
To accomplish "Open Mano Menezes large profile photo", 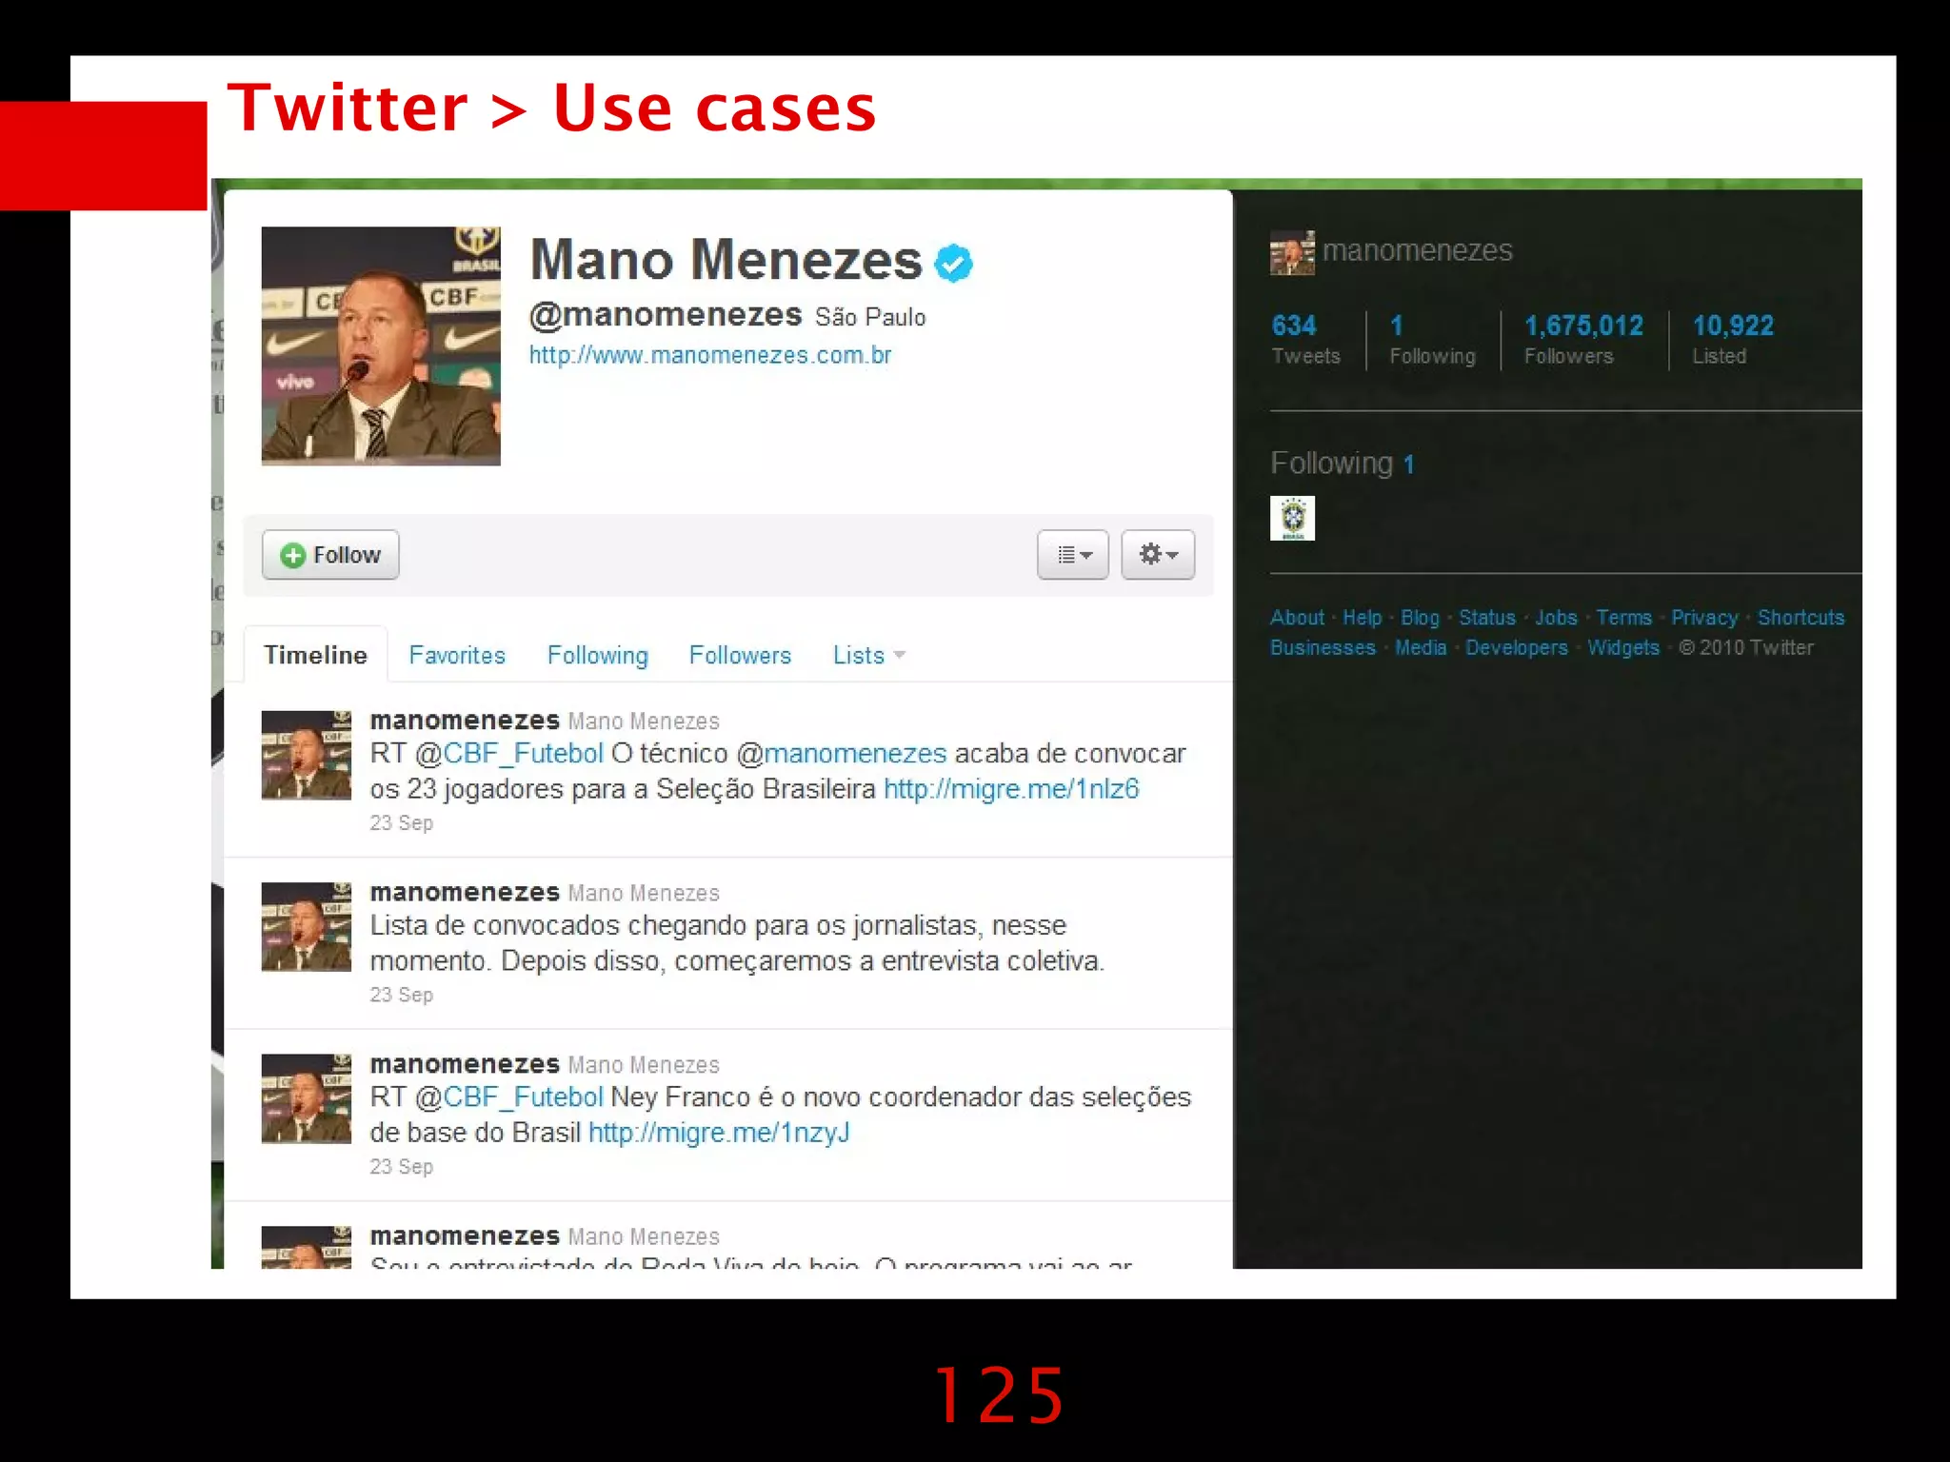I will pyautogui.click(x=381, y=346).
